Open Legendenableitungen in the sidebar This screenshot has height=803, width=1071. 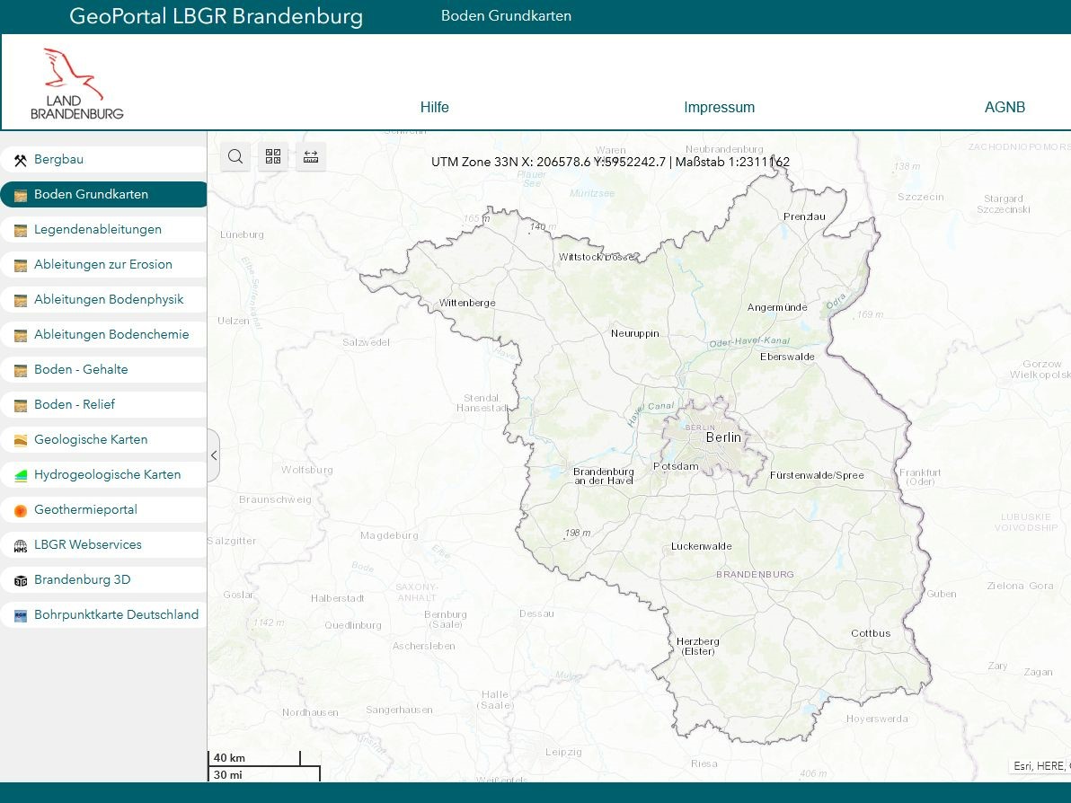[103, 229]
